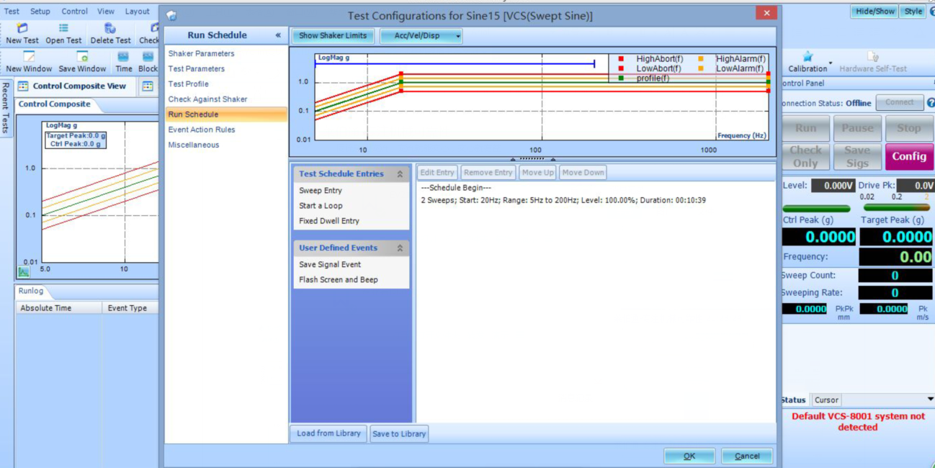Click the Hardware Self-Test icon
Viewport: 935px width, 468px height.
(x=872, y=56)
